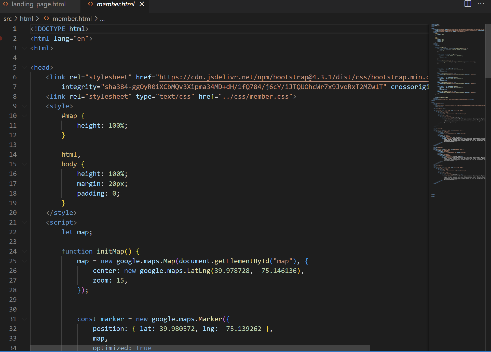Fold the style block on line 9
The image size is (491, 352).
24,106
